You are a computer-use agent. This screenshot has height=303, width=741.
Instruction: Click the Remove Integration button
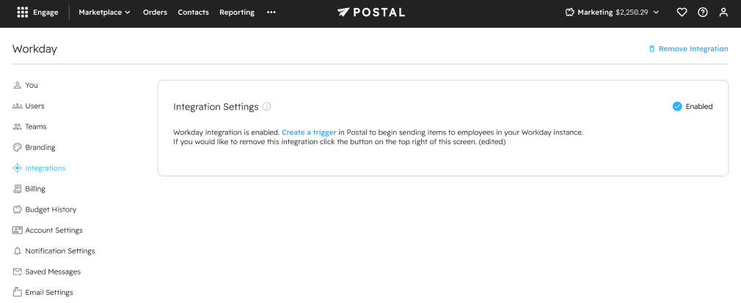point(687,49)
